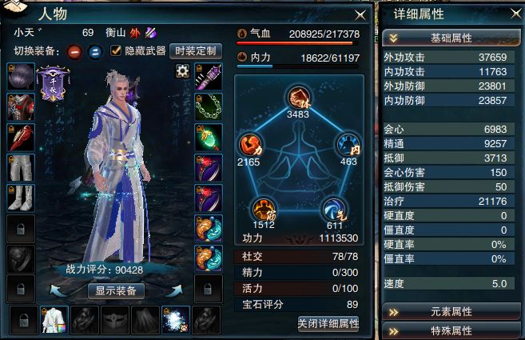Image resolution: width=525 pixels, height=340 pixels.
Task: Click 关闭详细属性 to hide details
Action: (x=328, y=323)
